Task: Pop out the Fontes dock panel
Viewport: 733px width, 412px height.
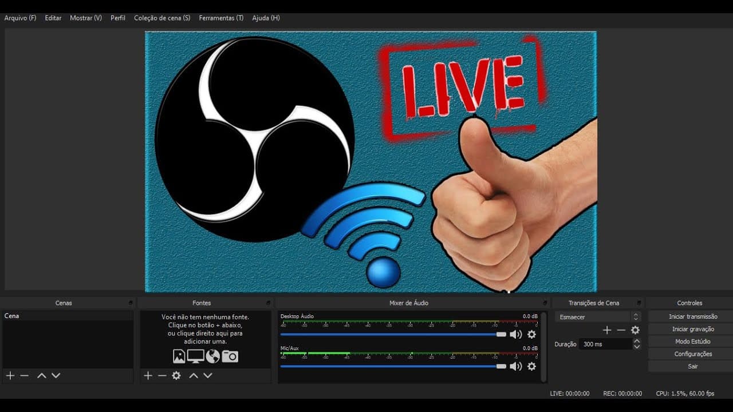Action: coord(268,303)
